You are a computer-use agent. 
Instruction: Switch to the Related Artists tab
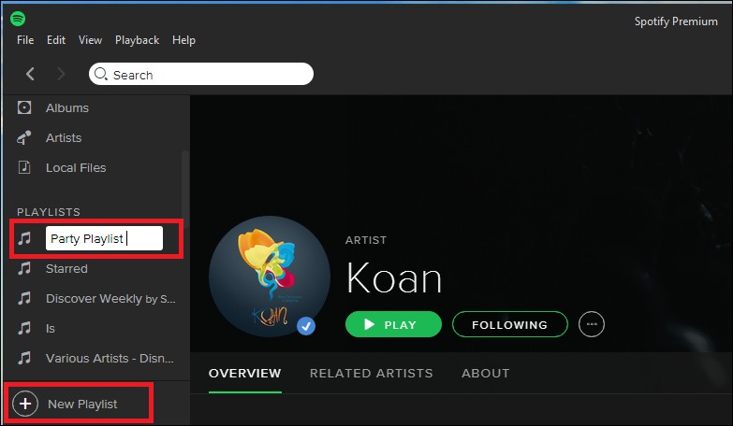pos(371,374)
